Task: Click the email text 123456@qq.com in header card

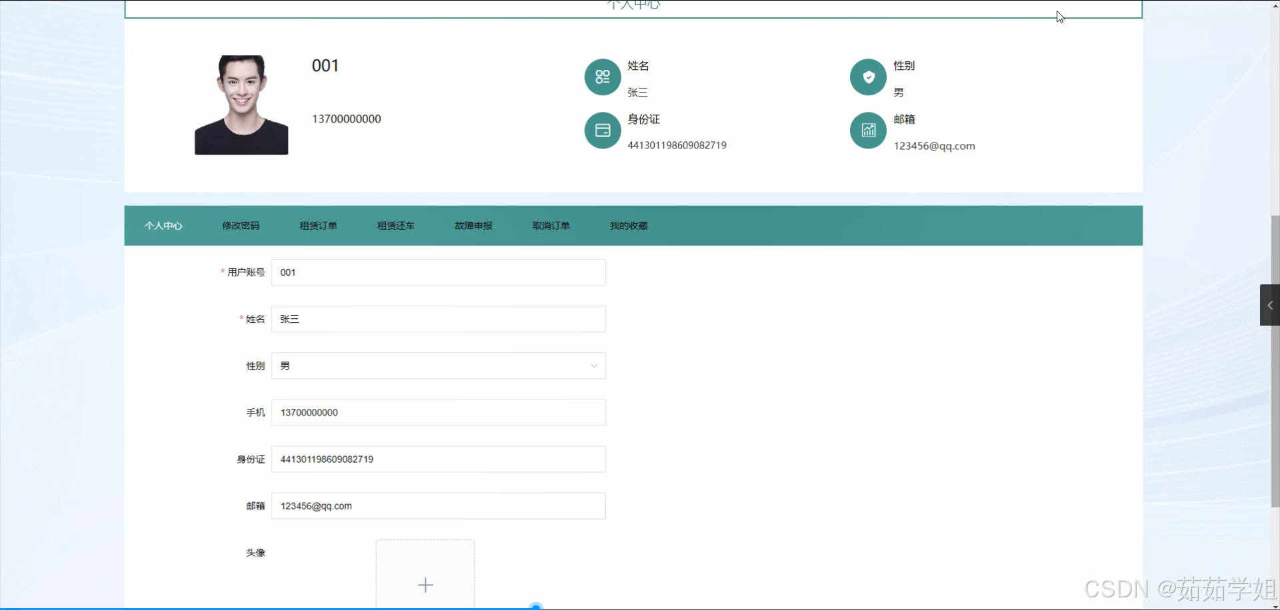Action: (x=934, y=146)
